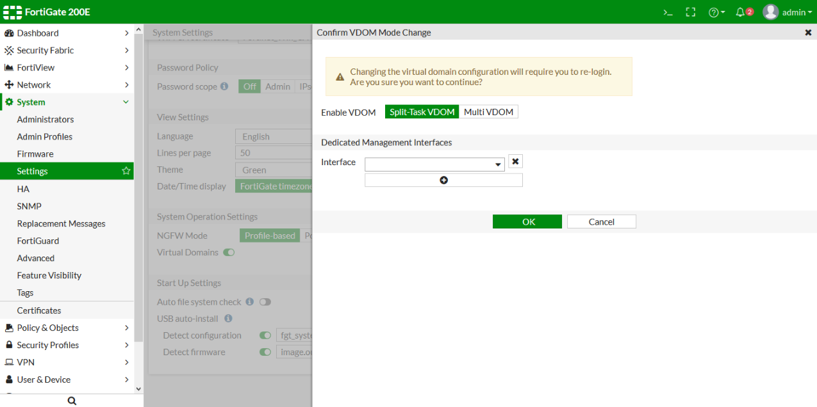This screenshot has width=817, height=407.
Task: Clear the interface selection with the X icon
Action: point(515,161)
